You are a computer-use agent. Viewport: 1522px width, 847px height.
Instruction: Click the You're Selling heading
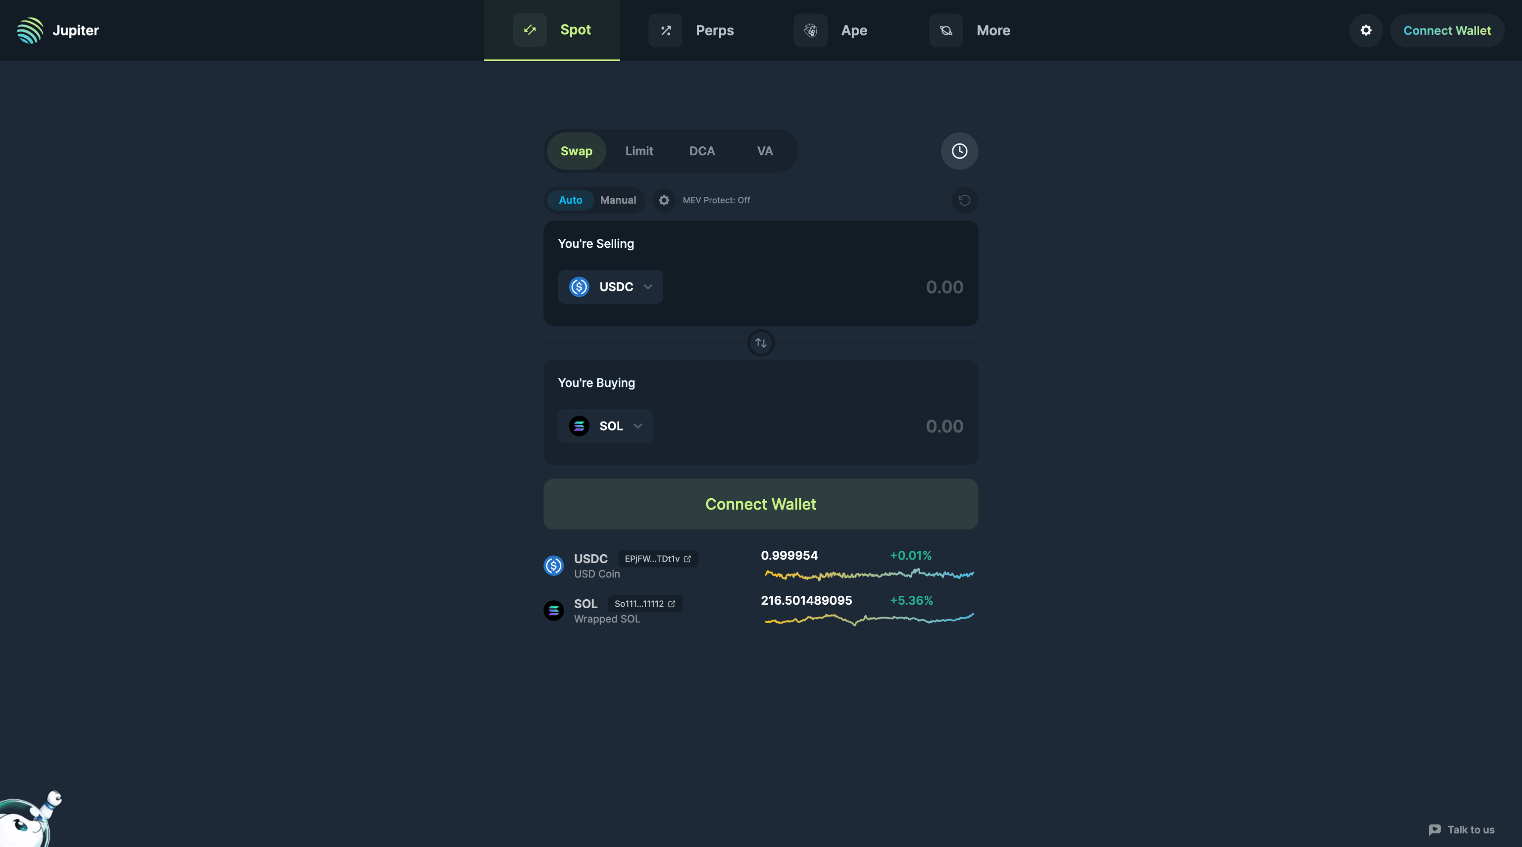[596, 244]
